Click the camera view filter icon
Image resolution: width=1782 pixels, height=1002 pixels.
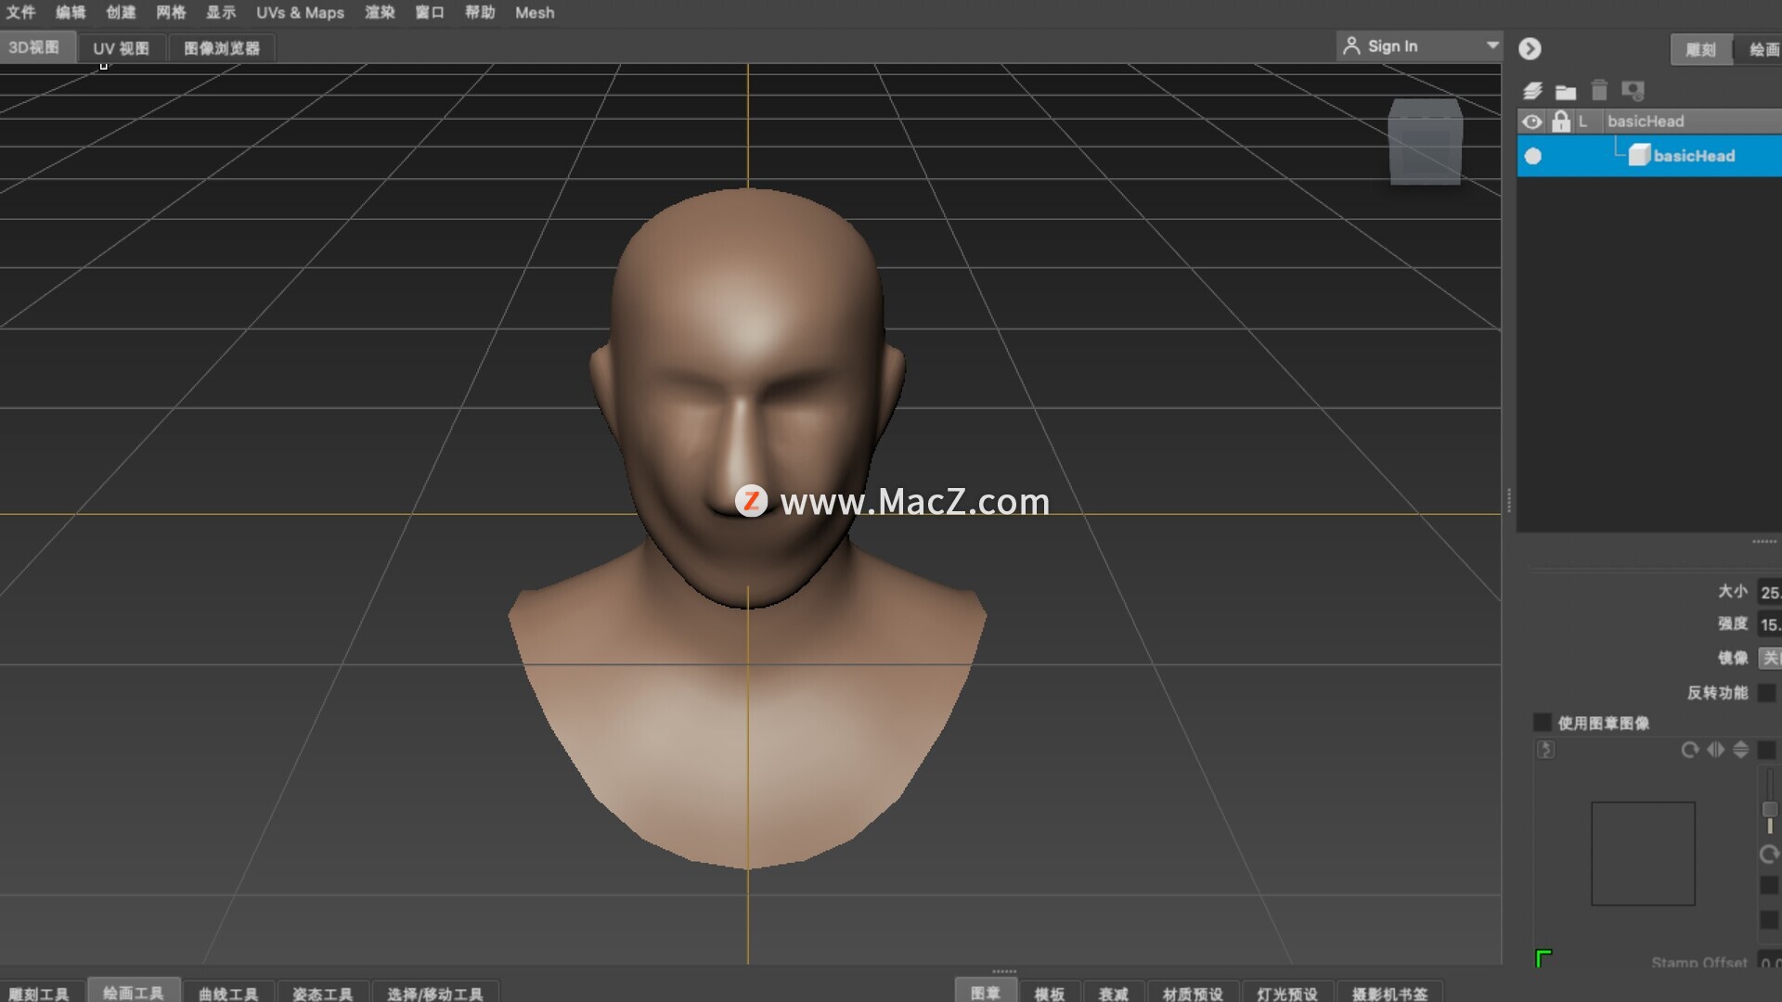click(x=1633, y=90)
